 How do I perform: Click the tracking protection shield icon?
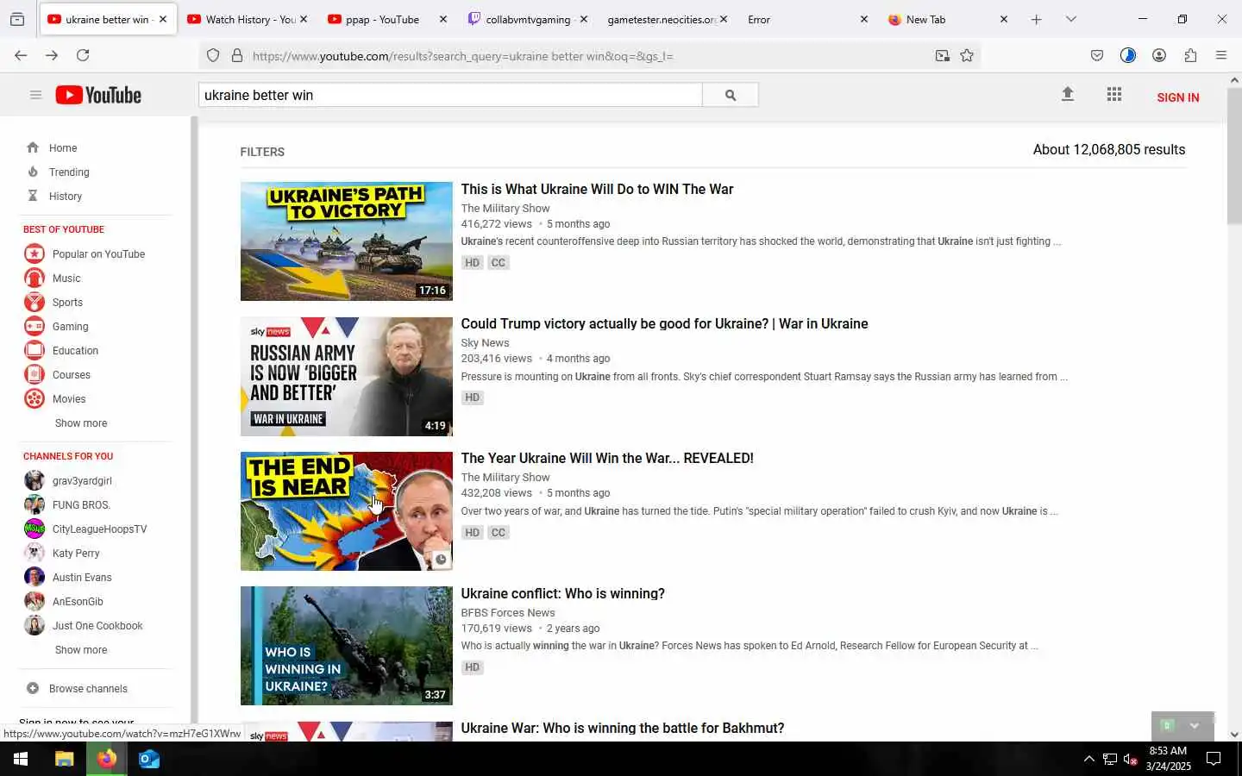(213, 56)
